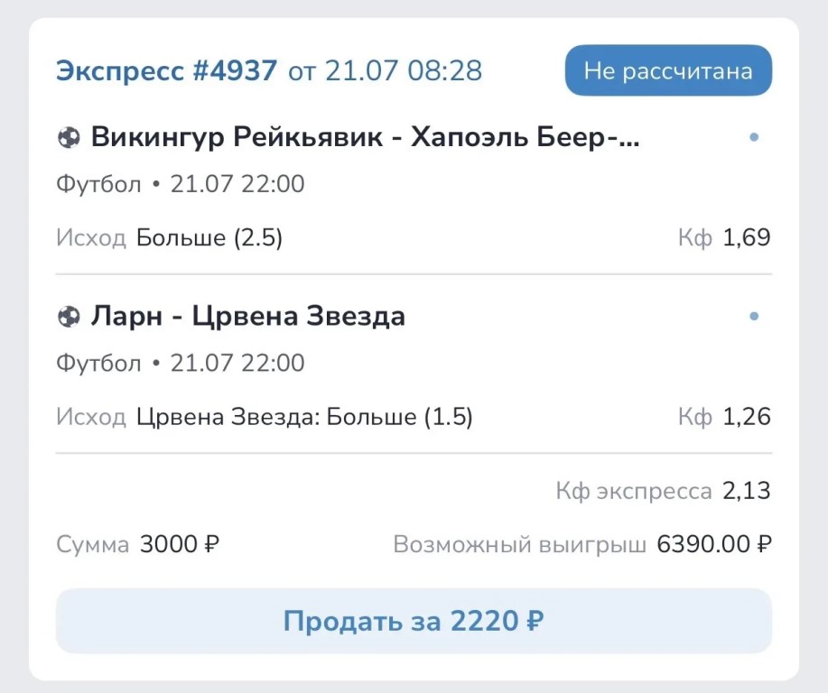Viewport: 828px width, 693px height.
Task: Click the second match Футбол 21.07 22:00 line
Action: coord(180,363)
